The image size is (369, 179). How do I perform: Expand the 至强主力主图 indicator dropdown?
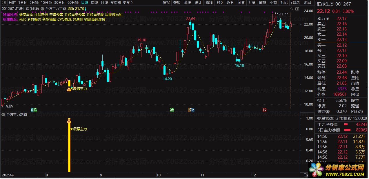[x=42, y=9]
